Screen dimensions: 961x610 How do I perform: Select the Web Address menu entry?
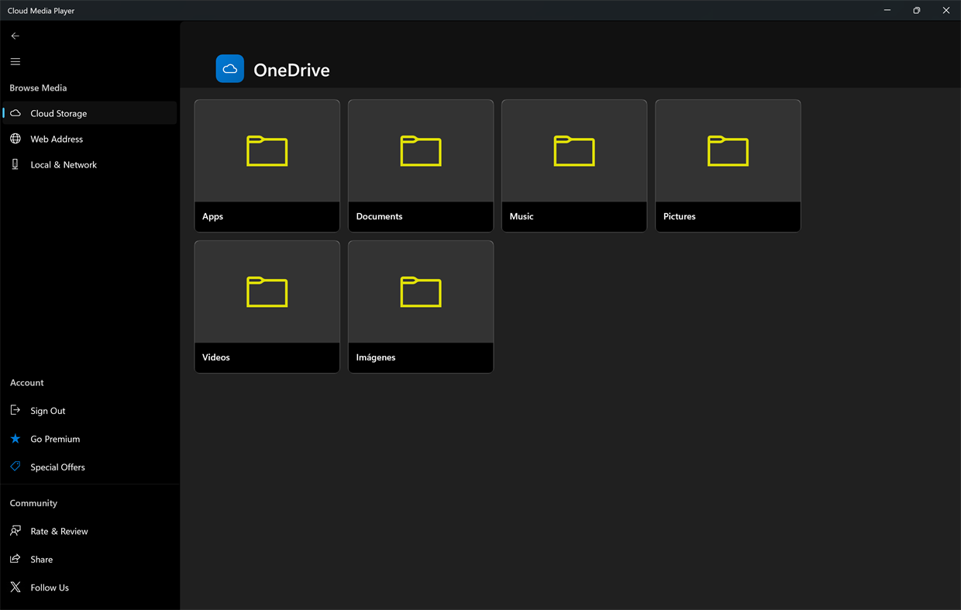(57, 138)
